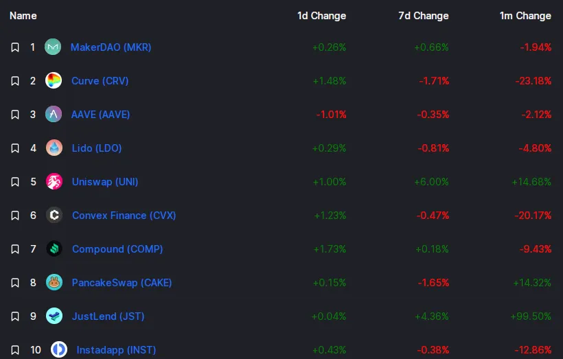Open the Convex Finance (CVX) page
This screenshot has width=563, height=359.
(x=124, y=216)
